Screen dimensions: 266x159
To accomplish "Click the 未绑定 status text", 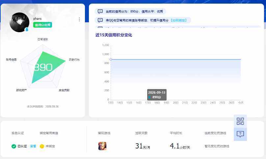I will pyautogui.click(x=50, y=146).
